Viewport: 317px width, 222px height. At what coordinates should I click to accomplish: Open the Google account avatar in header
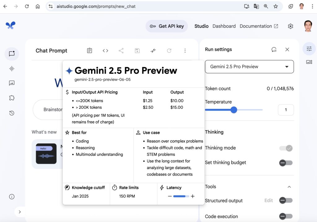tap(308, 26)
